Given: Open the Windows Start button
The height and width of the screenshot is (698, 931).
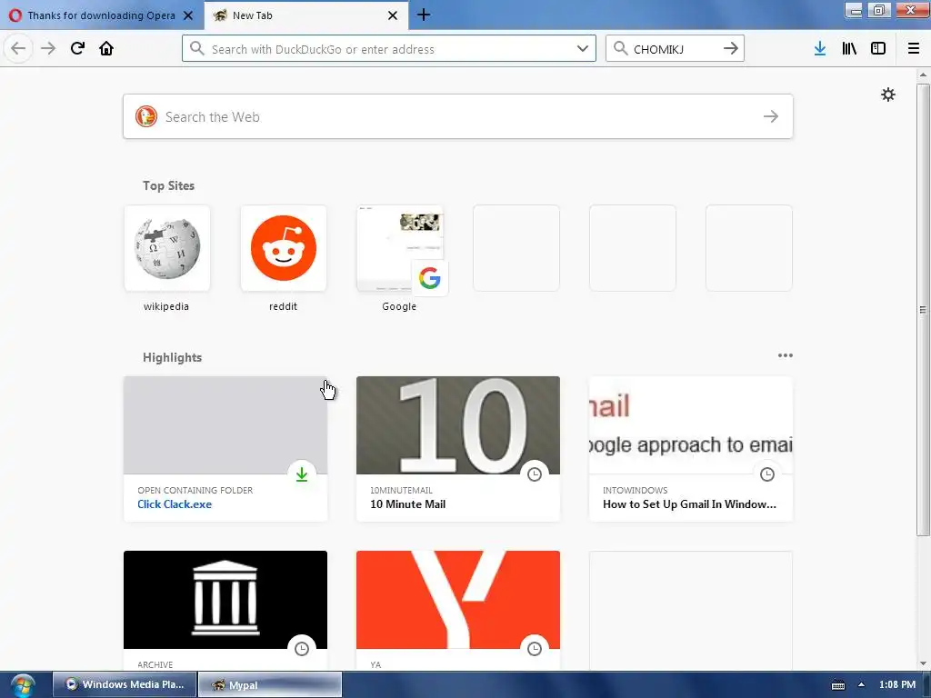Looking at the screenshot, I should click(x=22, y=685).
